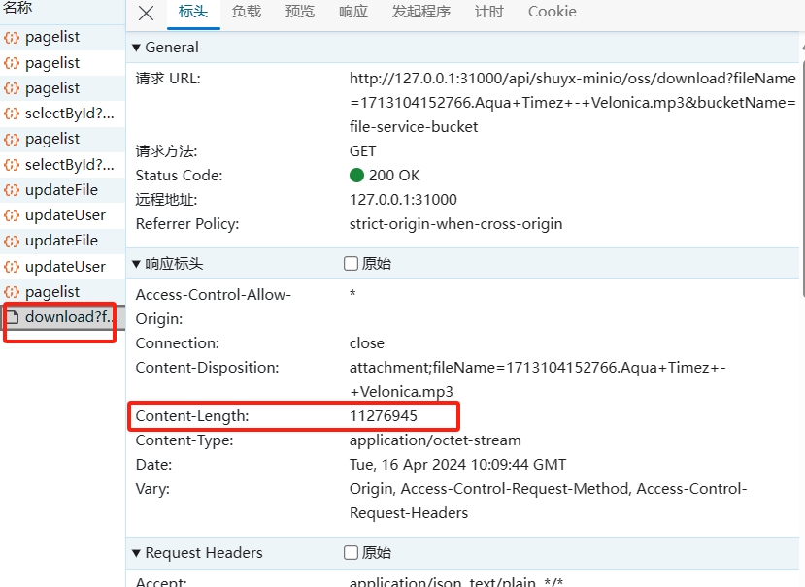Open the Cookie tab
The image size is (805, 587).
552,13
